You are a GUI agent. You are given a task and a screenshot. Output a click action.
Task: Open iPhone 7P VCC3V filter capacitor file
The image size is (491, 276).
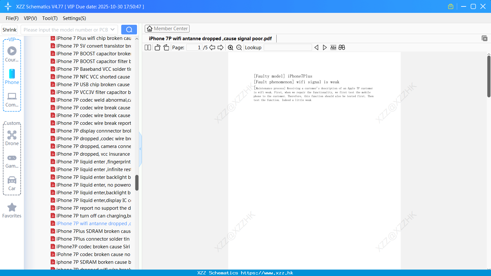(x=91, y=92)
